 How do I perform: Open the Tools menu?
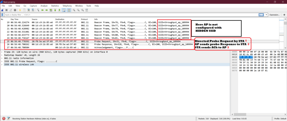[x=89, y=6]
